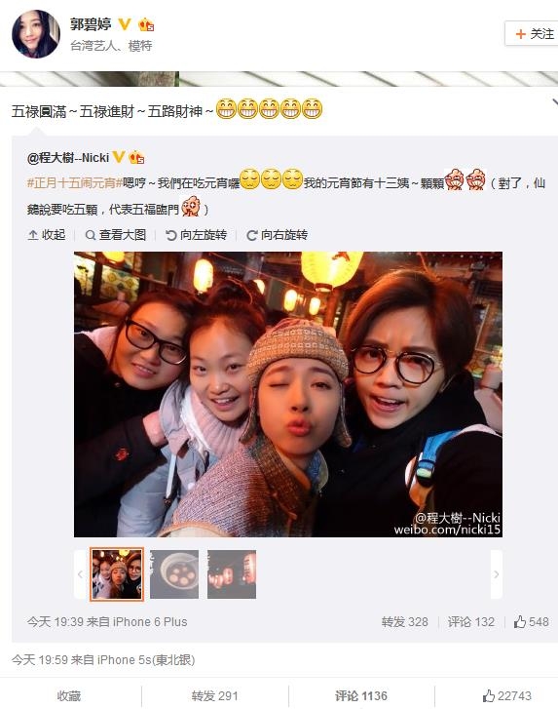
Task: Open the post options chevron at top right
Action: click(x=555, y=102)
